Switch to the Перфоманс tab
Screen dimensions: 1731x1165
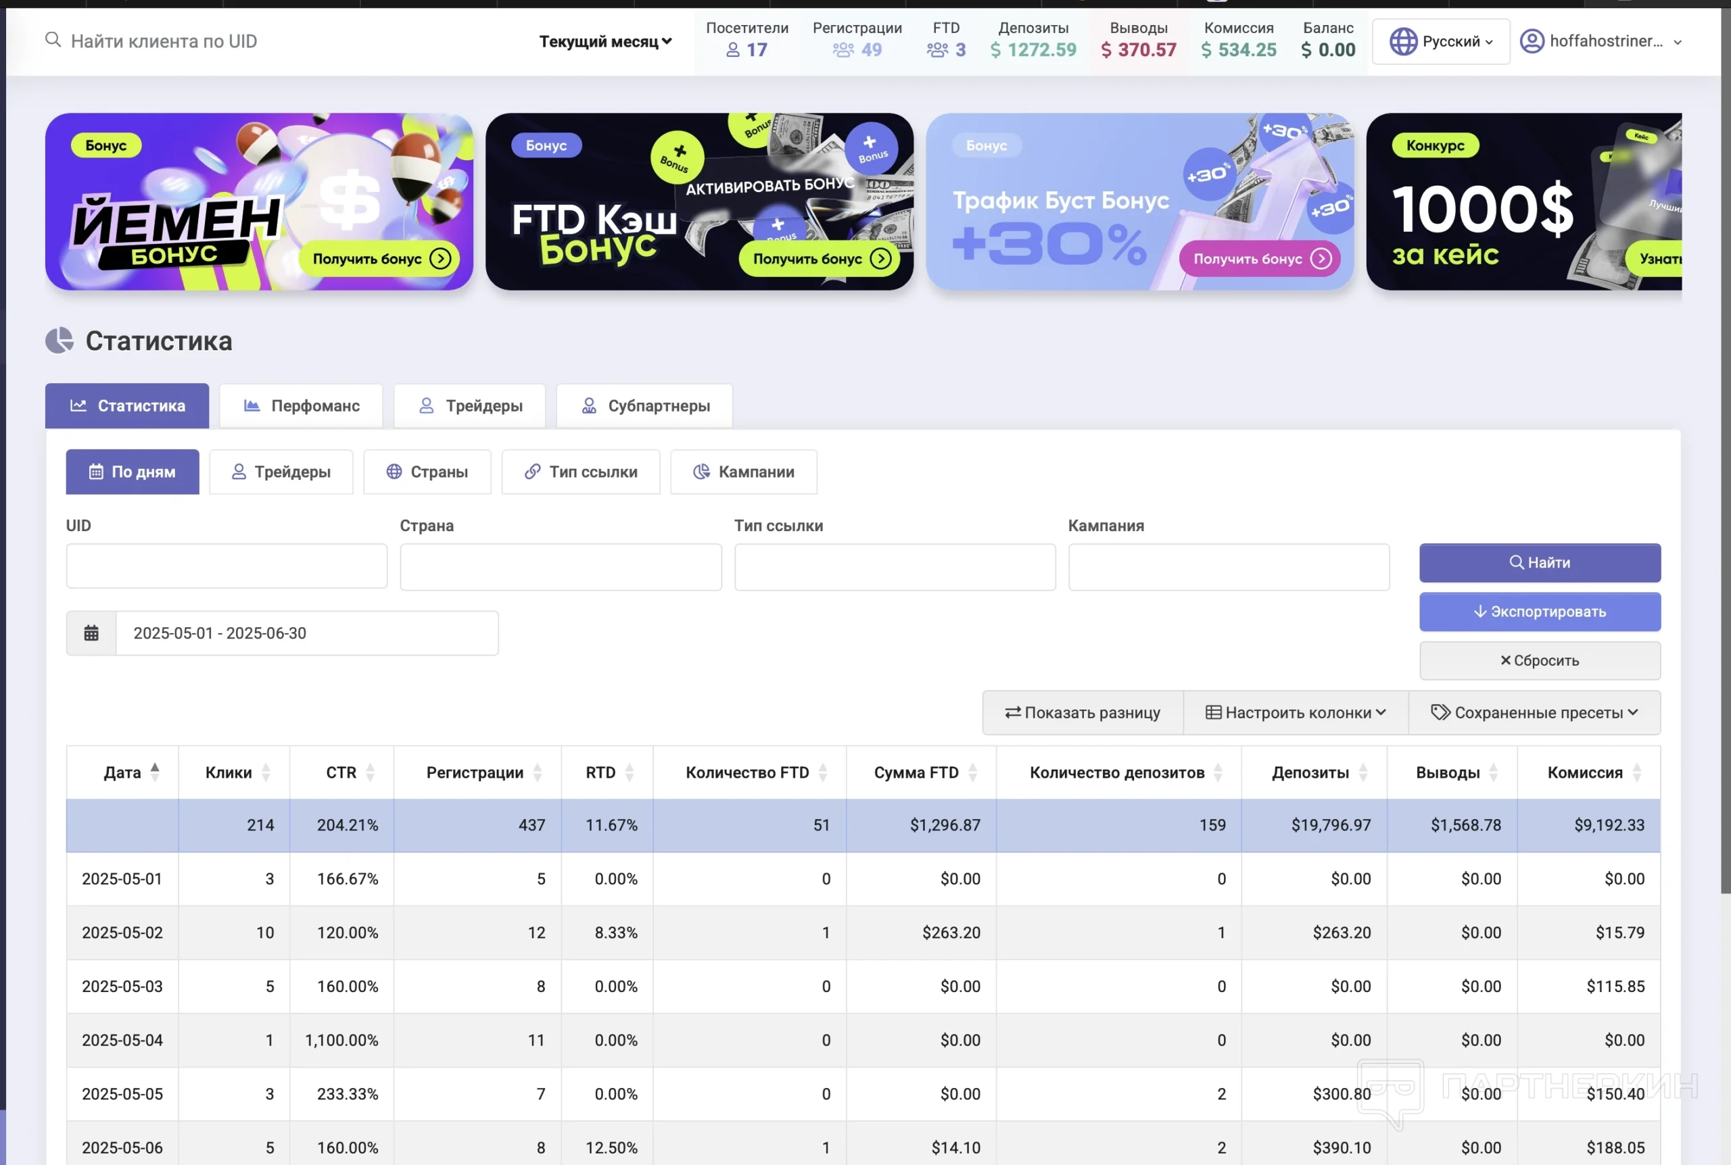[x=301, y=405]
